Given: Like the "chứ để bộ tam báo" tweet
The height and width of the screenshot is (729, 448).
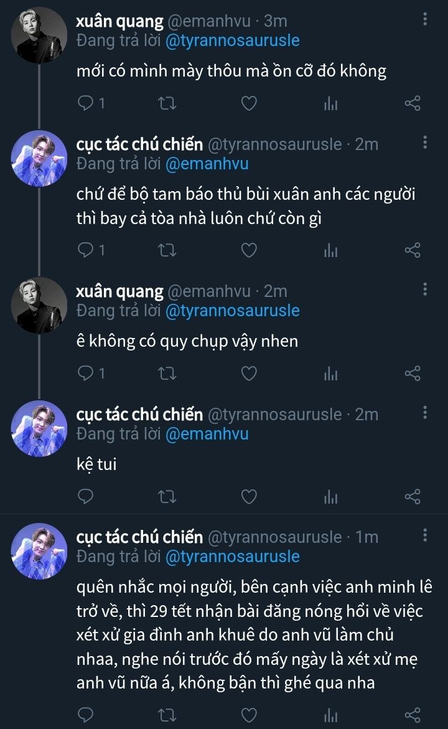Looking at the screenshot, I should (249, 250).
